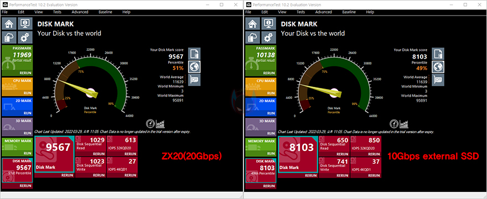Image resolution: width=487 pixels, height=199 pixels.
Task: Open Baseline menu in right window
Action: [349, 12]
